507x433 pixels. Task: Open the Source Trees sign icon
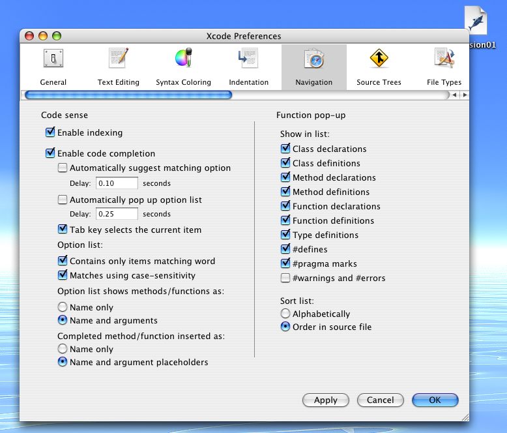pos(379,58)
